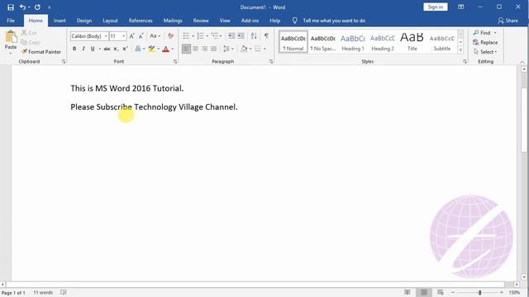Align text left
This screenshot has width=529, height=297.
point(186,49)
